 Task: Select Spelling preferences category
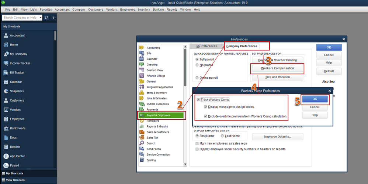click(x=151, y=160)
